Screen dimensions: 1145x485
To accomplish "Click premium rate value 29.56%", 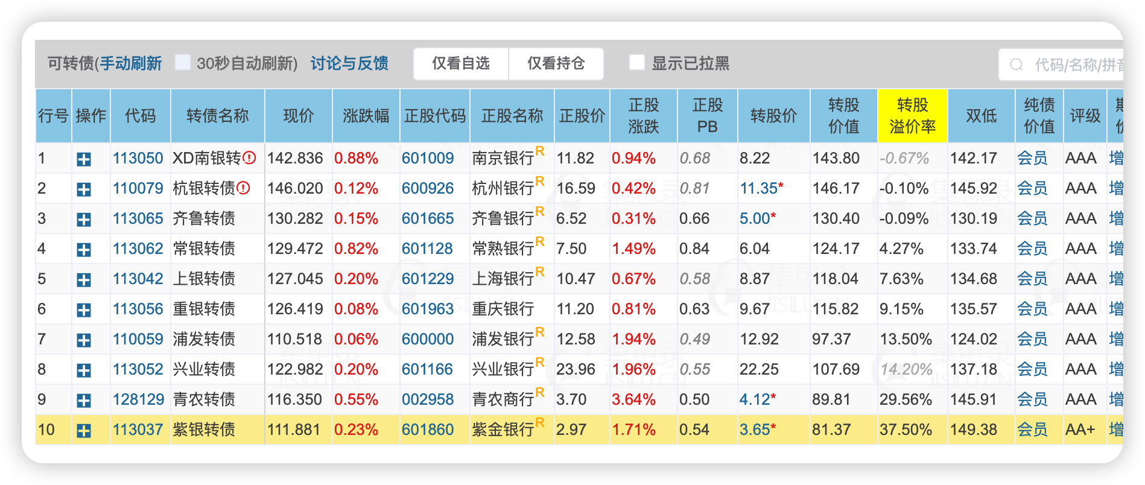I will [x=906, y=399].
